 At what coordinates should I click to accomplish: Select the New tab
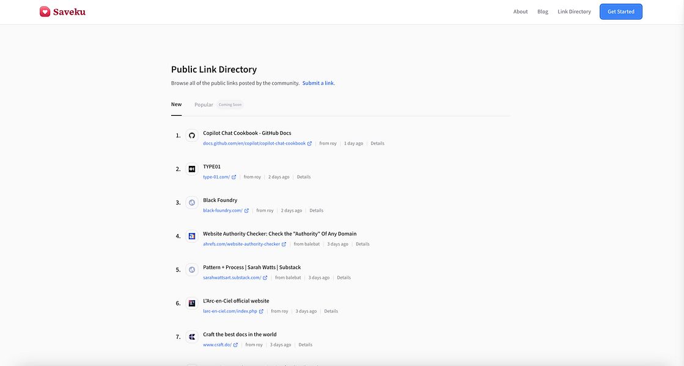[176, 104]
